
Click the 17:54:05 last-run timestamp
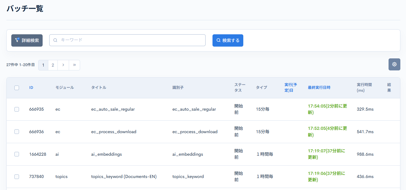point(327,109)
